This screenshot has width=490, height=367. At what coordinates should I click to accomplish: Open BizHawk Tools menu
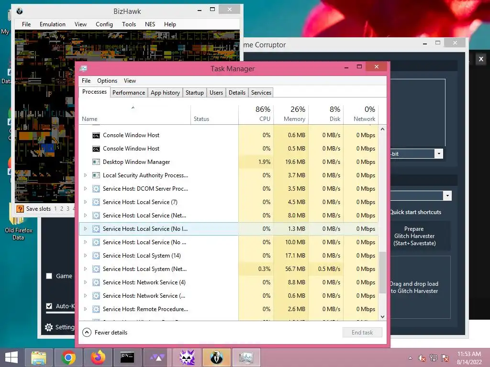pos(129,24)
